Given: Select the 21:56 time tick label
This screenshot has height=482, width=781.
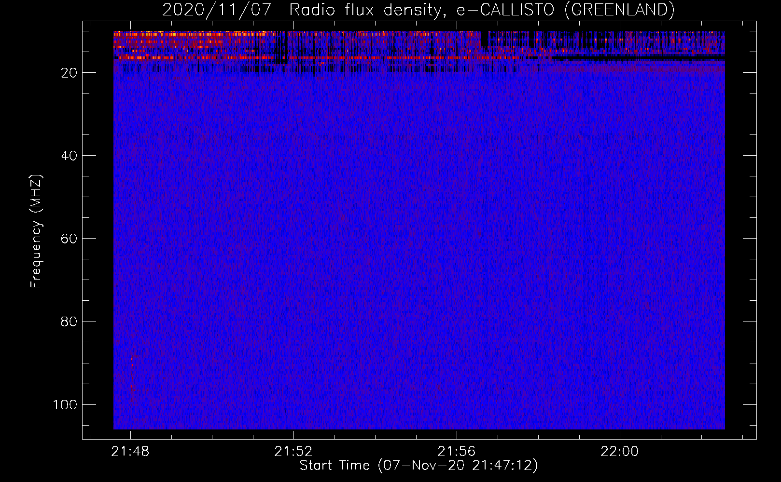Looking at the screenshot, I should [457, 452].
